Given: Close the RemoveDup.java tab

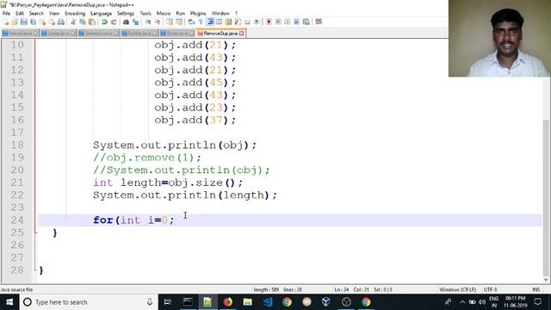Looking at the screenshot, I should click(x=241, y=34).
